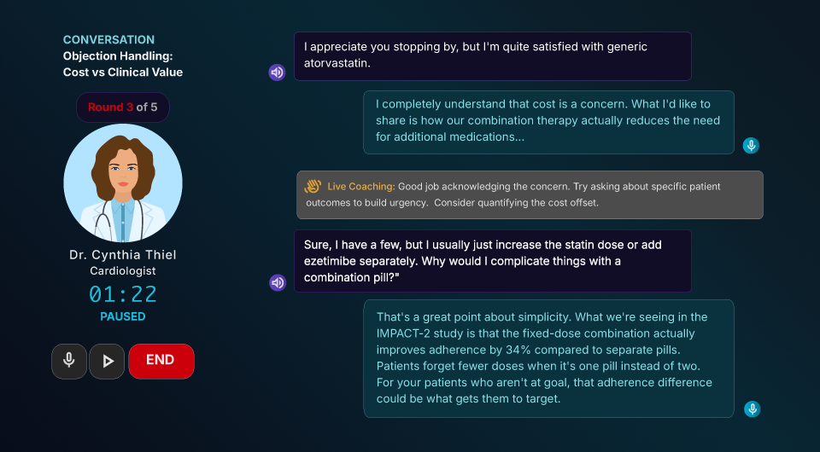Select doctor's generic atorvastatin message bubble
This screenshot has height=452, width=820.
pyautogui.click(x=492, y=56)
